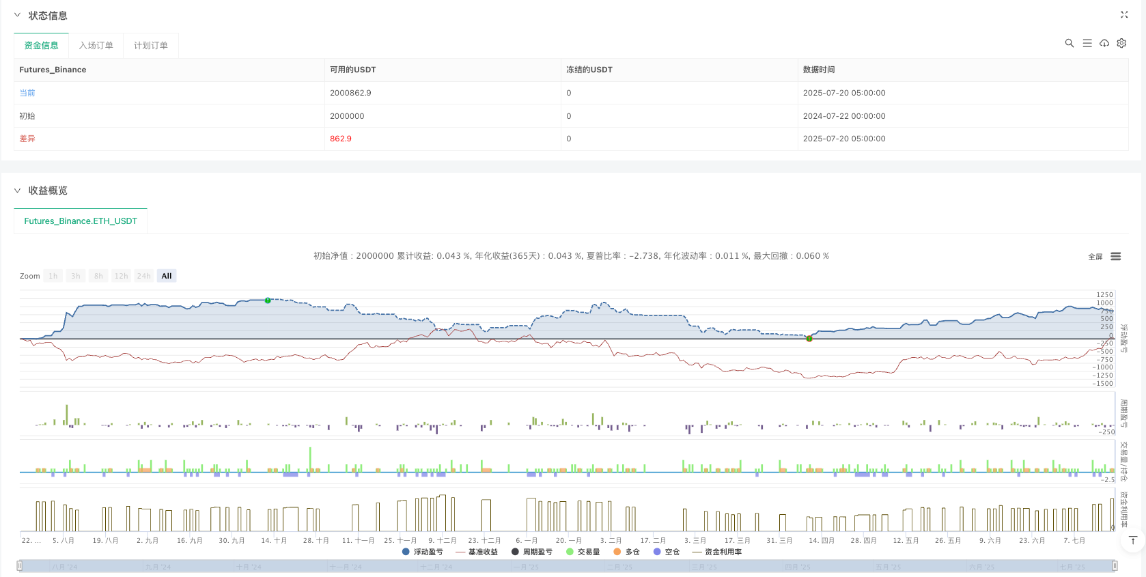Switch to the 计划订单 tab
This screenshot has width=1146, height=577.
click(150, 46)
